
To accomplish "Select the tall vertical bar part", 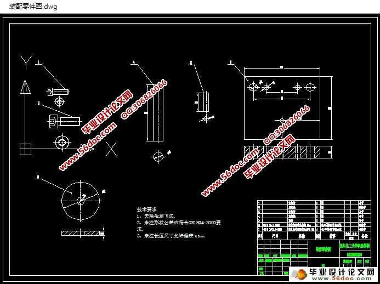I will [x=152, y=112].
